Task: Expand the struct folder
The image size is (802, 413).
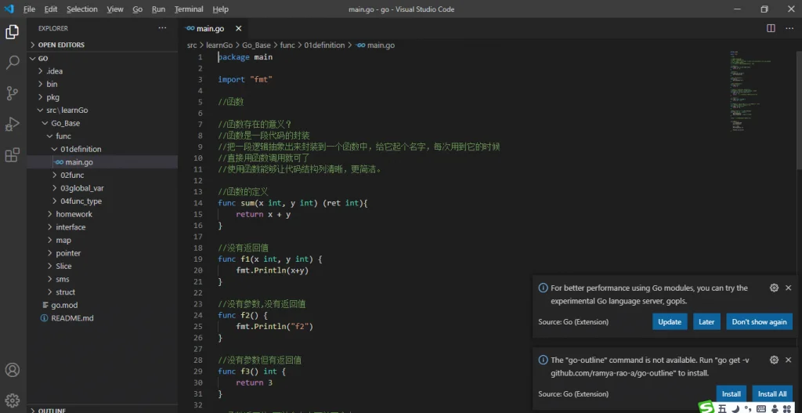Action: pos(103,292)
